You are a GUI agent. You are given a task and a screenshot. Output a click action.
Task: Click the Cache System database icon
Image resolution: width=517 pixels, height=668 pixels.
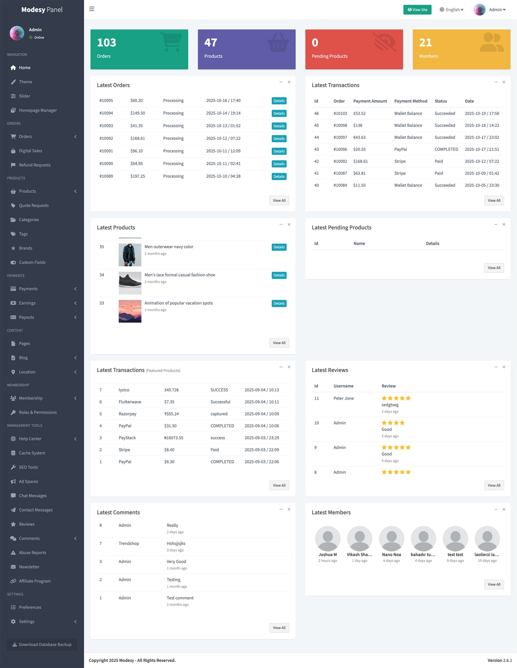coord(13,453)
